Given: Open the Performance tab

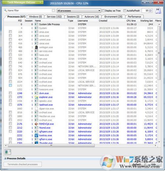Looking at the screenshot, I should [x=134, y=17].
